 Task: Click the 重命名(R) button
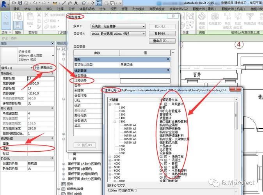click(x=162, y=41)
